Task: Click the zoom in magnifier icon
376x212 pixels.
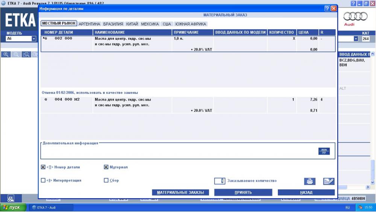Action: 6,54
